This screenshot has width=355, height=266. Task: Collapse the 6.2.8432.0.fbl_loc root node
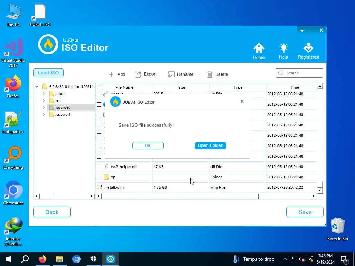click(37, 86)
